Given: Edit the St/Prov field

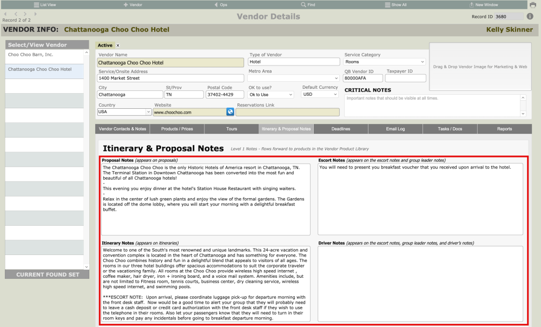Looking at the screenshot, I should point(184,95).
